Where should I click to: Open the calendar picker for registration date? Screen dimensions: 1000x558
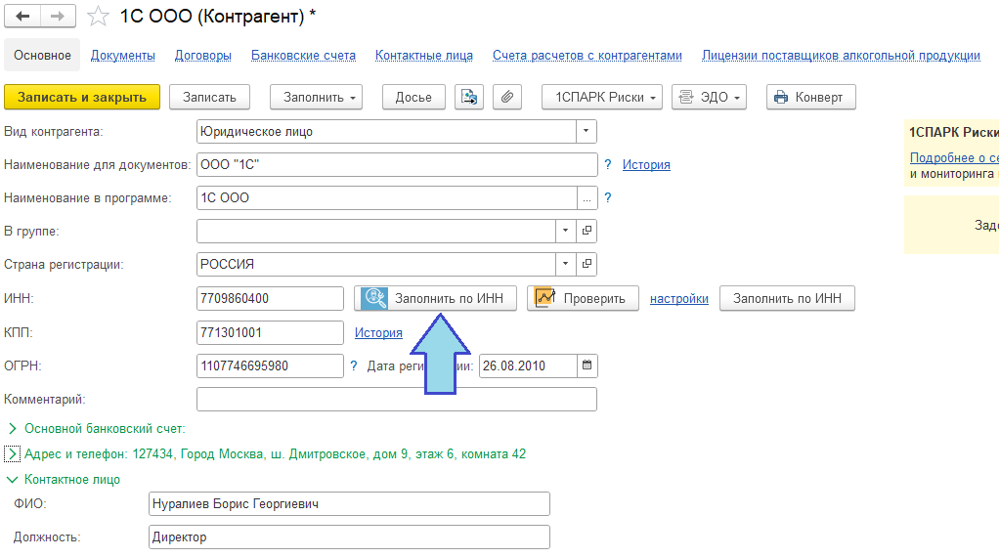[587, 365]
